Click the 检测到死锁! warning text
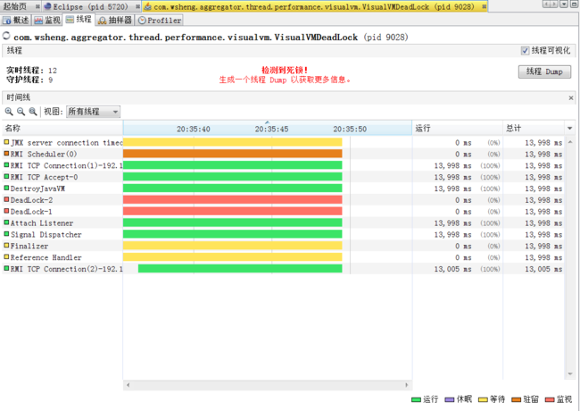Screen dimensions: 580x411 285,70
